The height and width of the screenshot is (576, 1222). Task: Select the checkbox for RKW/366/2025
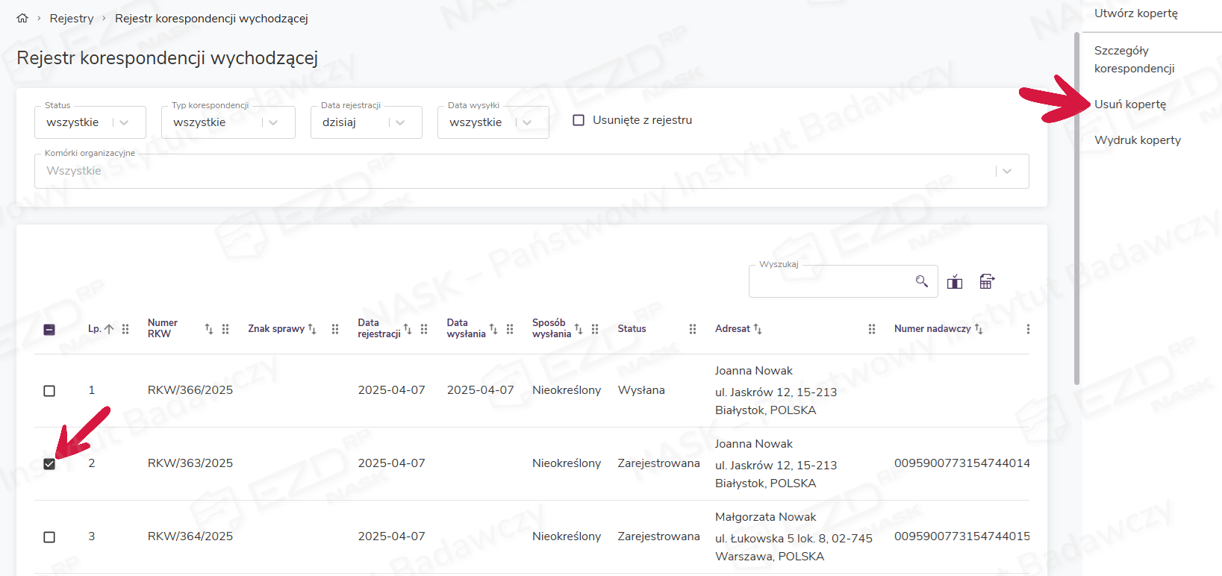click(49, 391)
